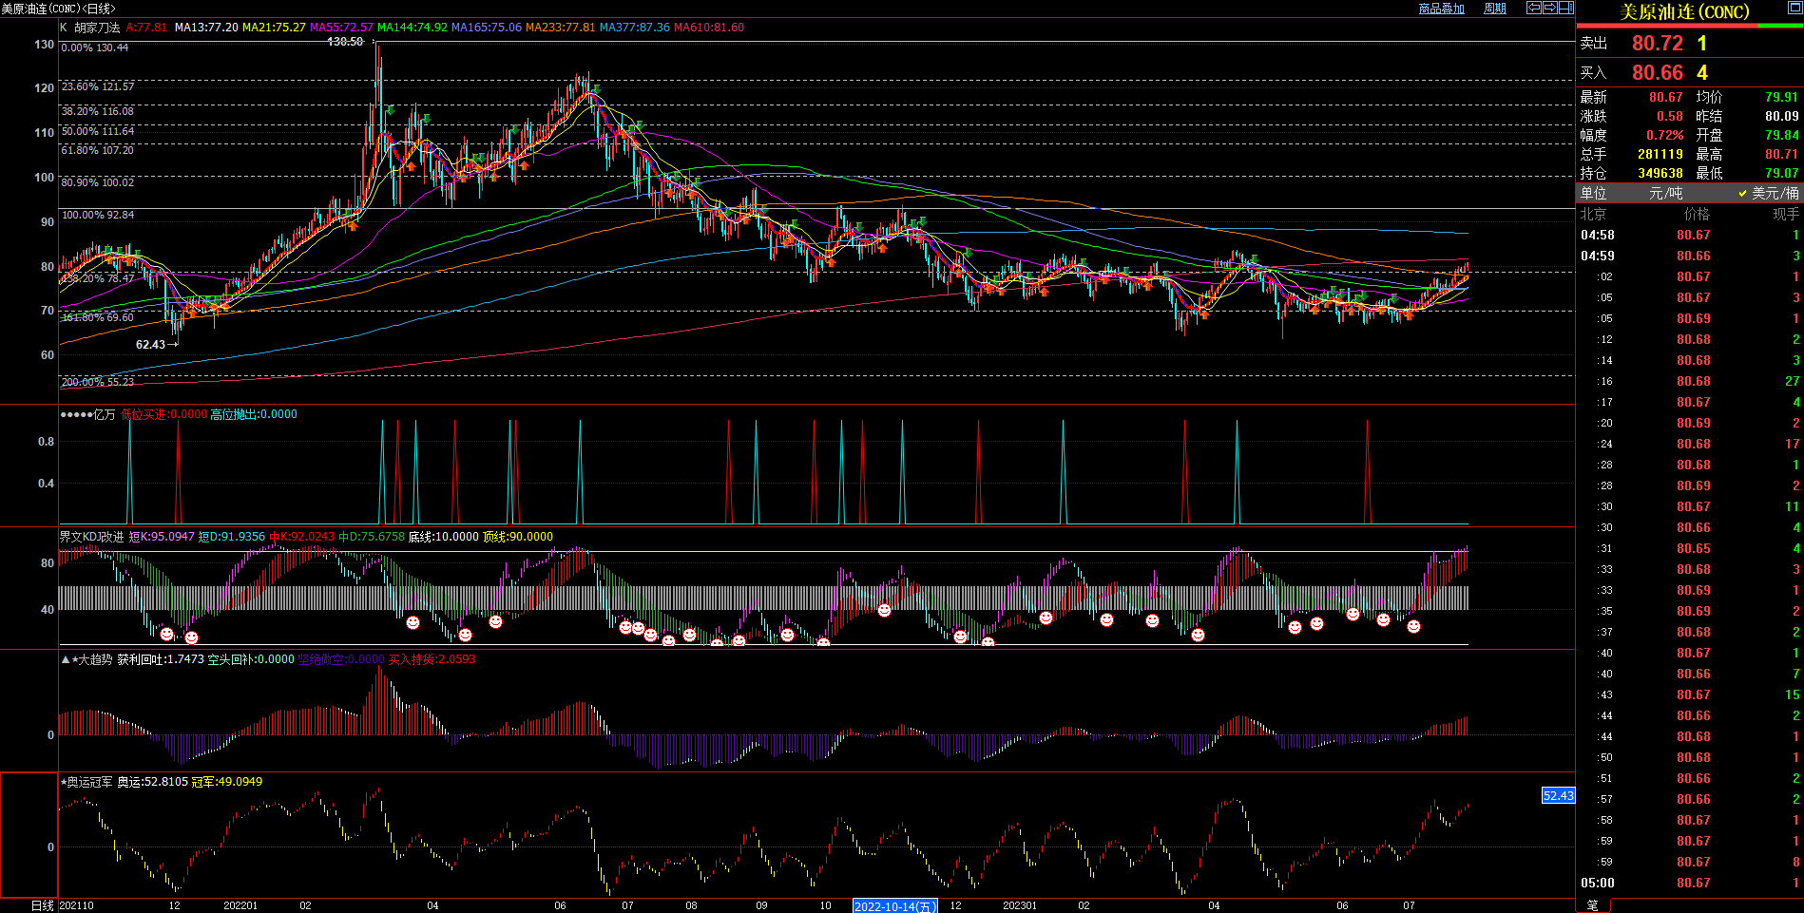Open the 商品叠加 overlay menu
Screen dimensions: 1804x913
(x=1441, y=9)
